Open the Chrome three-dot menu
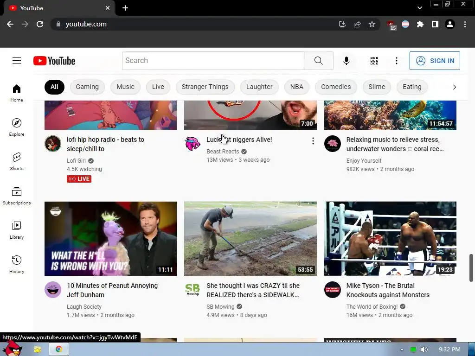 (465, 24)
